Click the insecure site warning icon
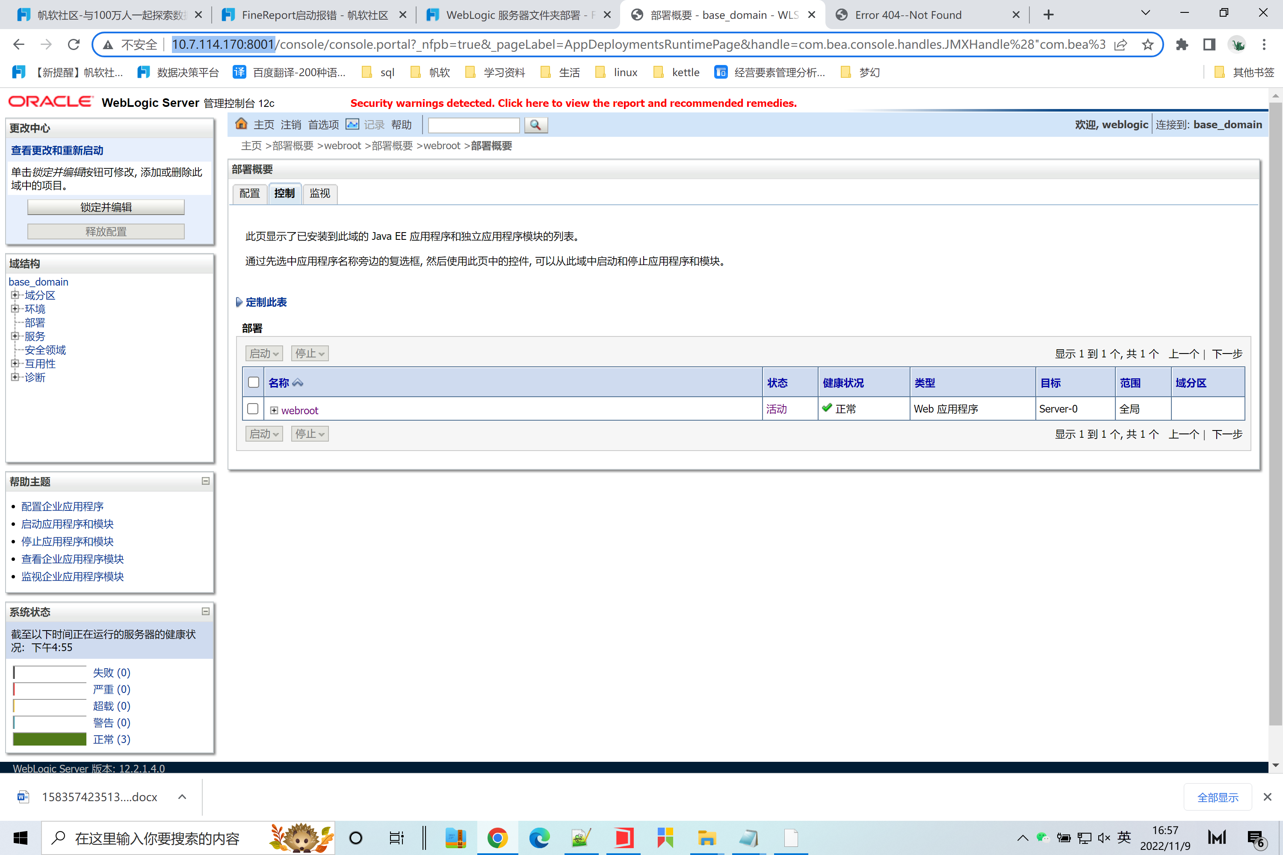This screenshot has height=855, width=1283. [109, 45]
